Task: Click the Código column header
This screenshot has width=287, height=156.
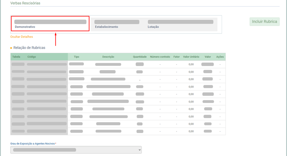Action: coord(32,57)
